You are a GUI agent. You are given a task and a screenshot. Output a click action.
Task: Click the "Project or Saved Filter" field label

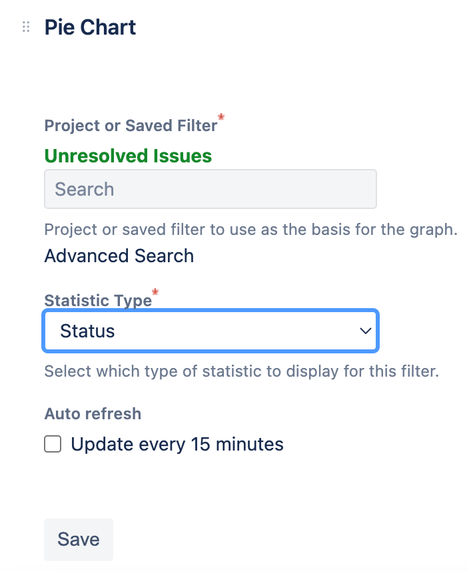(131, 125)
